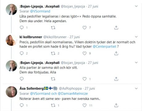Image resolution: width=142 pixels, height=111 pixels.
Task: Share ki kollbrunner's tweet
Action: tap(116, 54)
